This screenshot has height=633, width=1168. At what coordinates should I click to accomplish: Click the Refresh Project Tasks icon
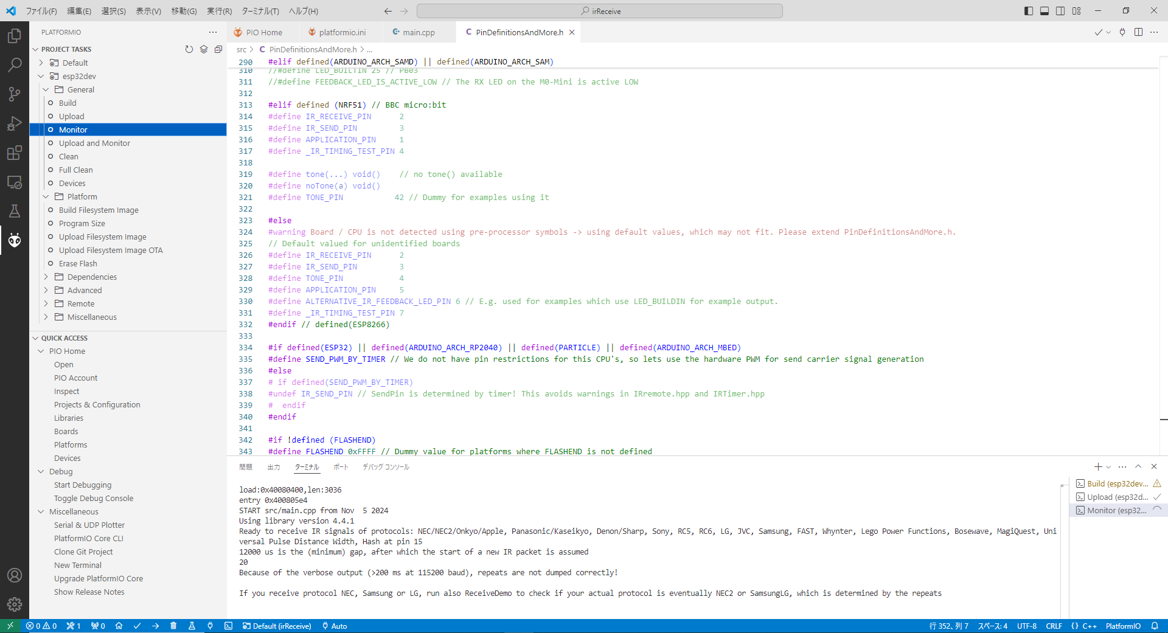189,49
